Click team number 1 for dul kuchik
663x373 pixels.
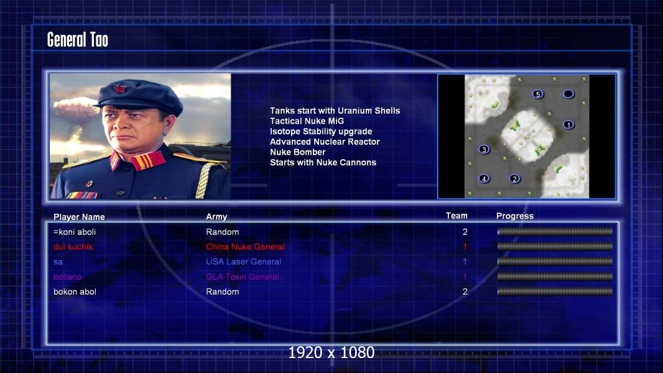[465, 247]
